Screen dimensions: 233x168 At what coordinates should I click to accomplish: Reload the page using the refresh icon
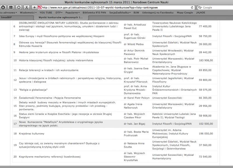[x=192, y=8]
